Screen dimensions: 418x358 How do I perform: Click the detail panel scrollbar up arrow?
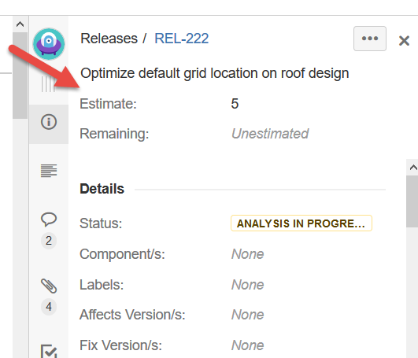(x=412, y=168)
